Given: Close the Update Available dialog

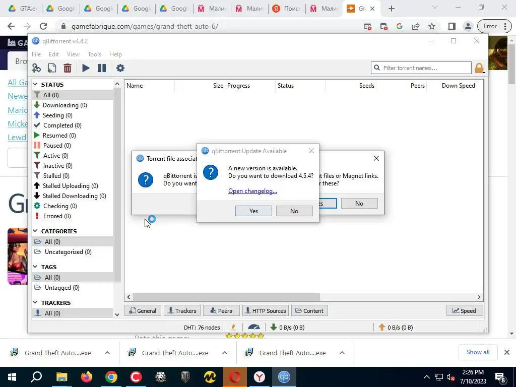Looking at the screenshot, I should [x=311, y=151].
